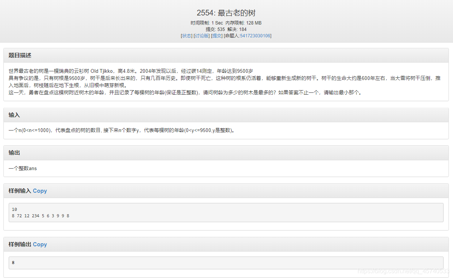The height and width of the screenshot is (278, 453).
Task: Click the sample numbers line 8 72 12 234
Action: (x=41, y=216)
